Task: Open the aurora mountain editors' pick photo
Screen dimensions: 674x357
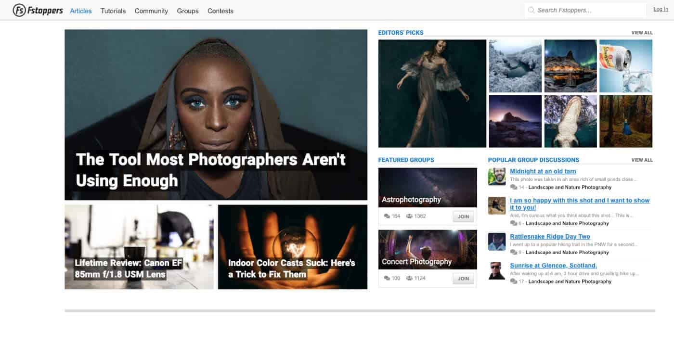Action: click(x=570, y=66)
